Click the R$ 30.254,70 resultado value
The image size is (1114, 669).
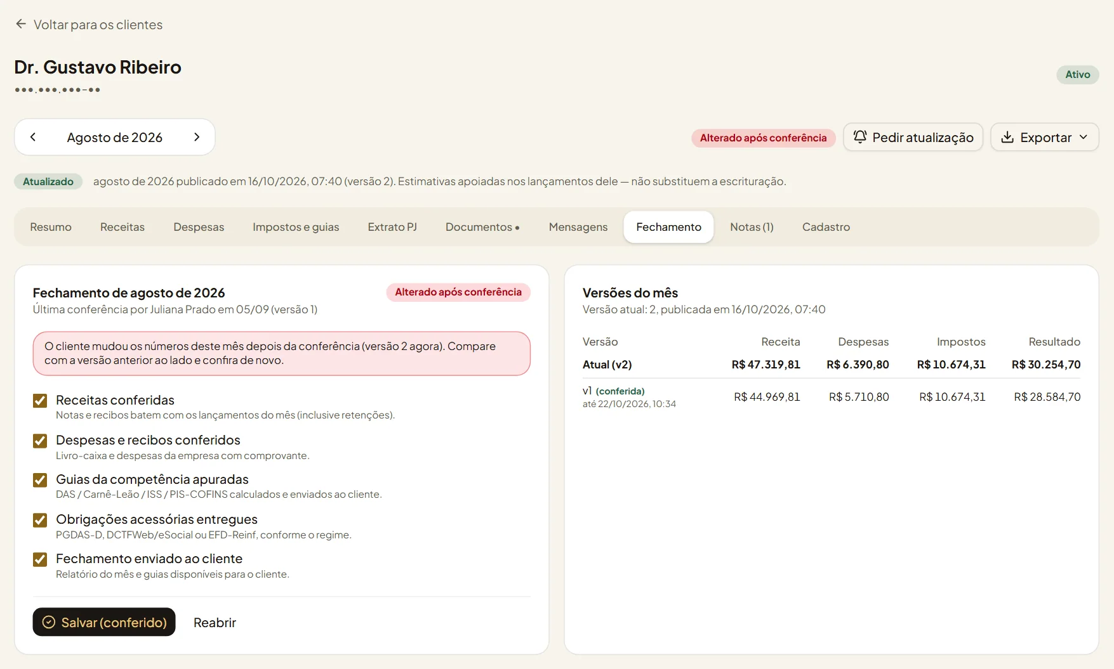[1046, 365]
